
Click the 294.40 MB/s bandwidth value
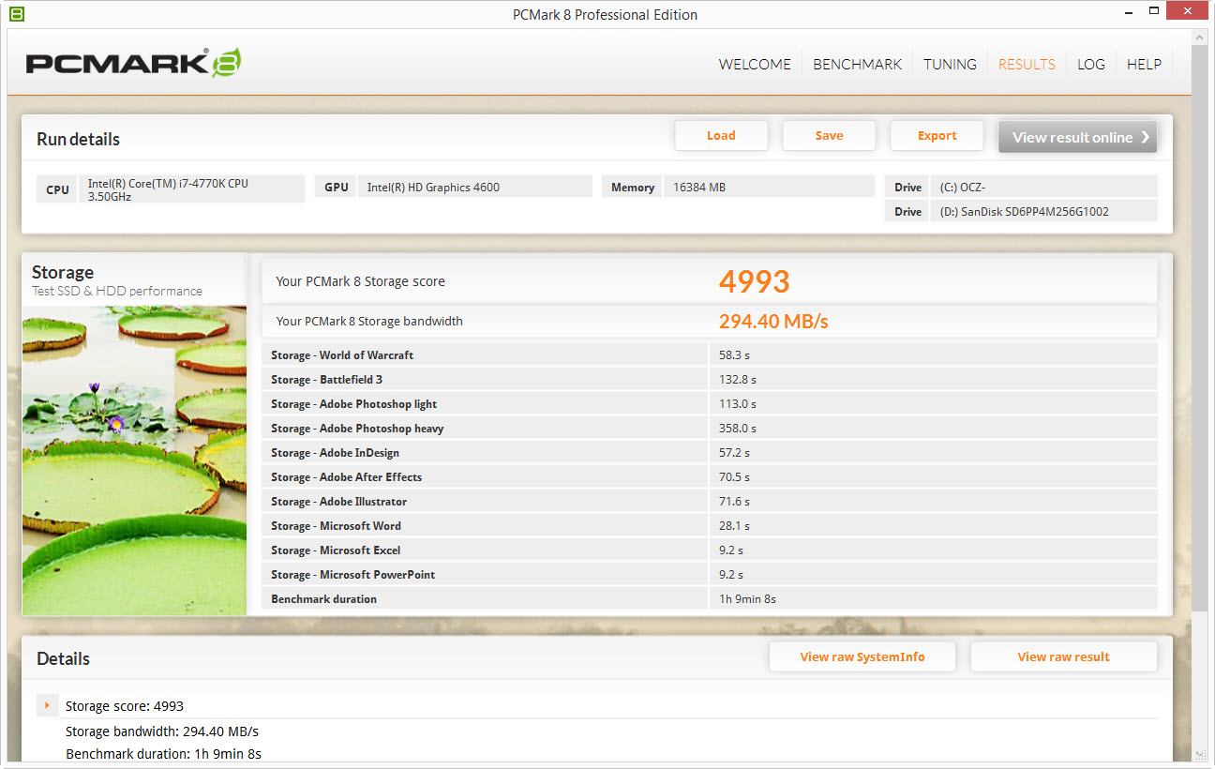tap(773, 322)
